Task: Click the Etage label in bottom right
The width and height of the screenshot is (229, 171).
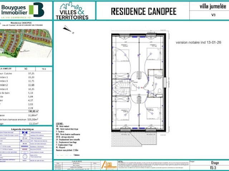Action: (215, 163)
